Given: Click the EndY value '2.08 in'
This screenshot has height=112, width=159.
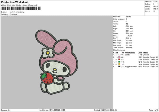Looking at the screenshot, I should point(129,38).
